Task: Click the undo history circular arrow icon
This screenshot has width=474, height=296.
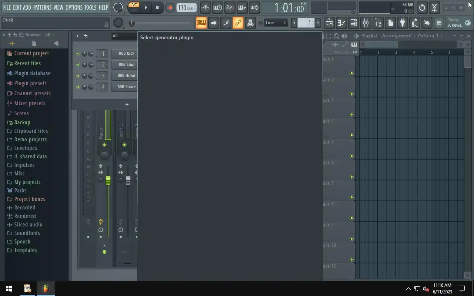Action: click(x=422, y=7)
